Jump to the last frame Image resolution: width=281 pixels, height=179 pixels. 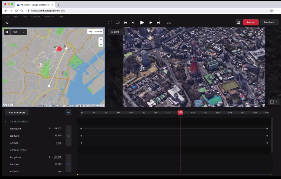coord(158,23)
